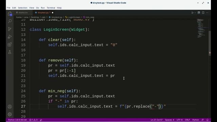Viewport: 217px width, 122px height.
Task: Click the editor minimap overview
Action: [202, 28]
